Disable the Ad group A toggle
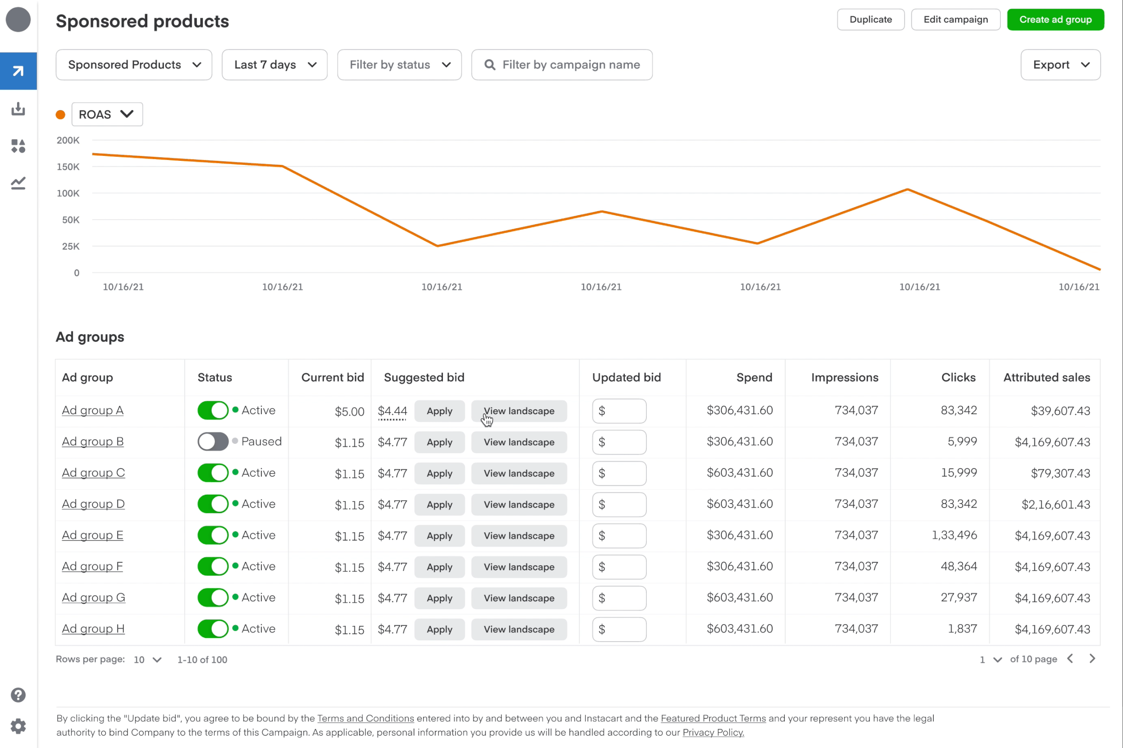 point(212,410)
